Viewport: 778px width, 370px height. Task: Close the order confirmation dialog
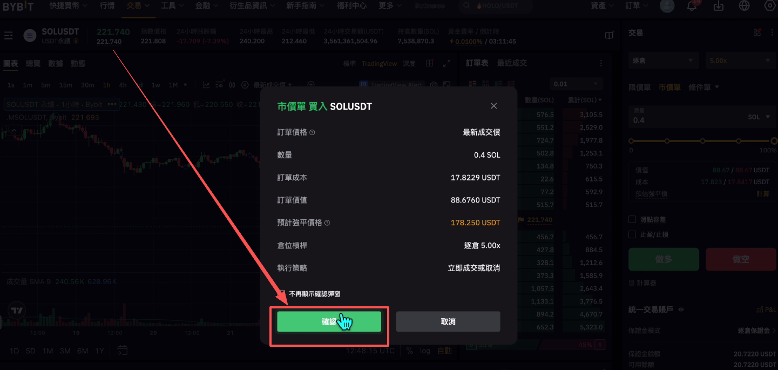point(493,106)
